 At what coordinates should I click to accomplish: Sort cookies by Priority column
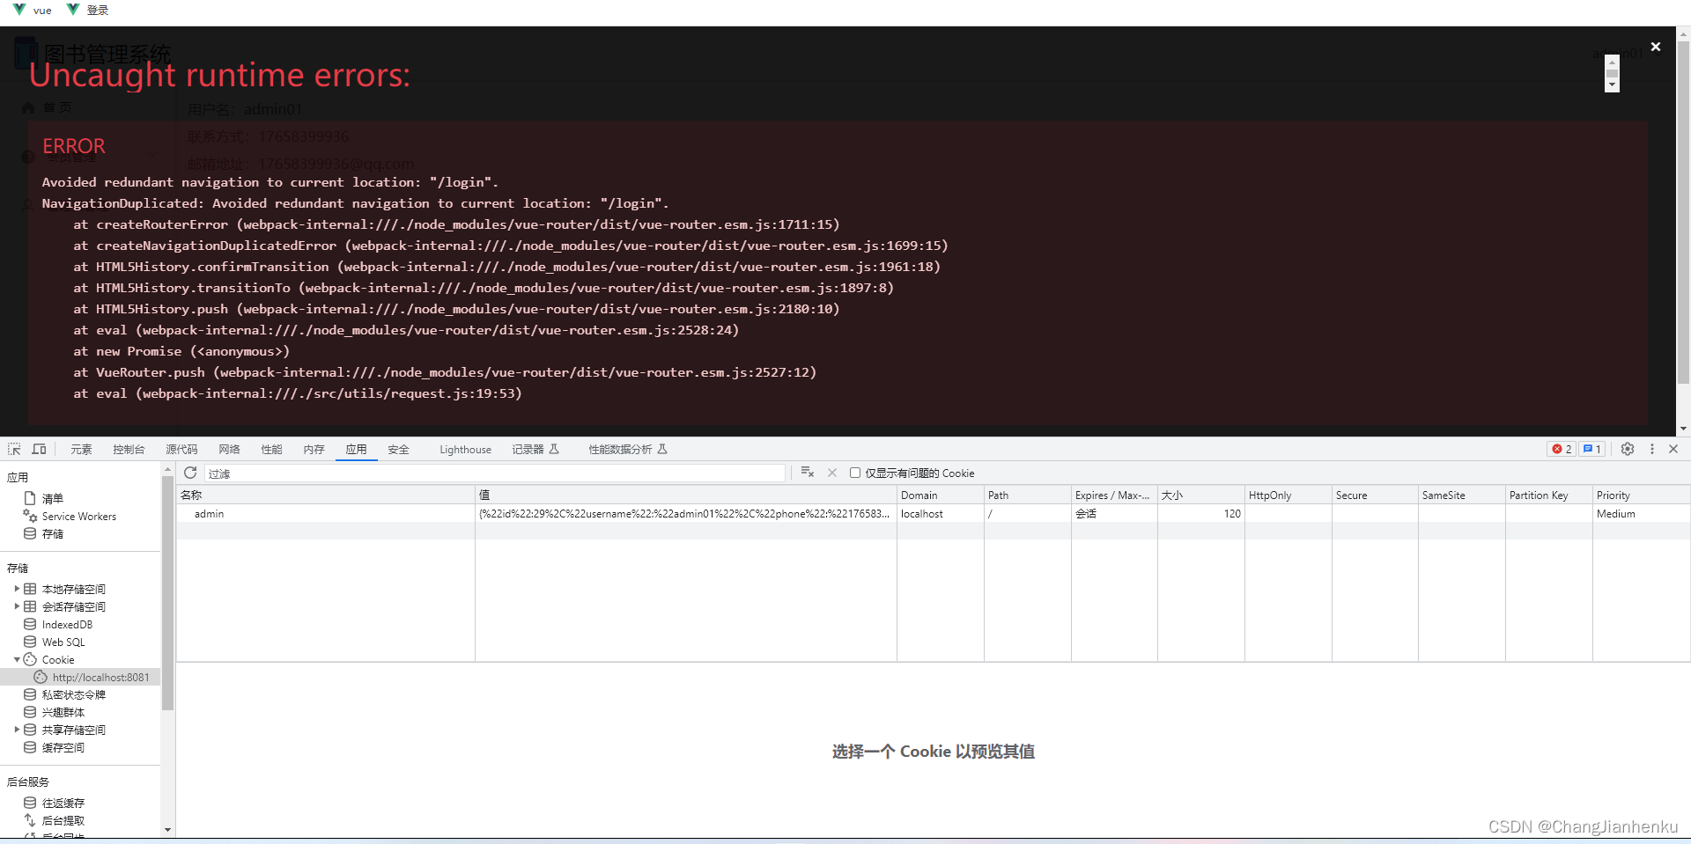point(1641,495)
